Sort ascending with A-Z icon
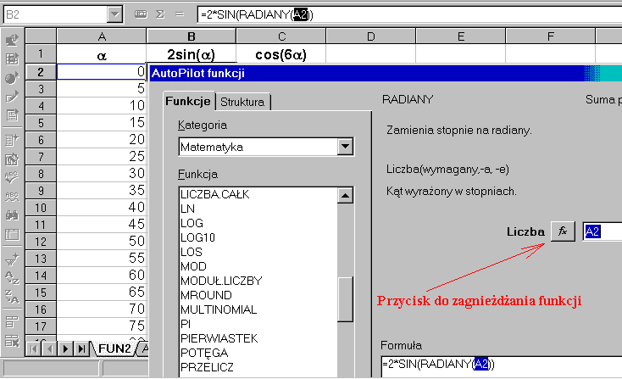Image resolution: width=622 pixels, height=379 pixels. click(x=12, y=278)
